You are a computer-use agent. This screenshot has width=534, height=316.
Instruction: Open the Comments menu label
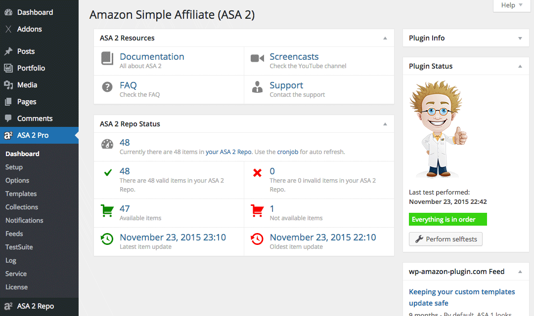[x=35, y=118]
